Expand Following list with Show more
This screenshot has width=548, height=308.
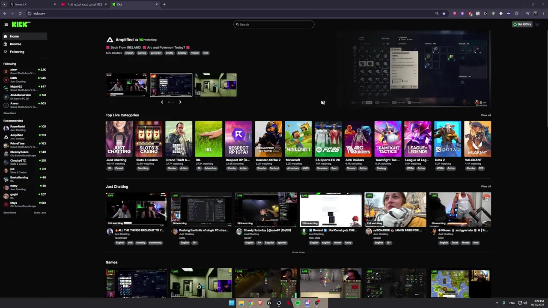tap(9, 113)
